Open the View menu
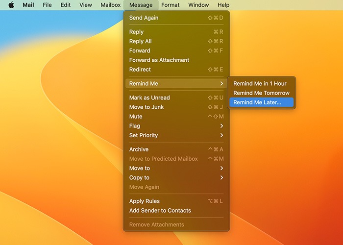 pyautogui.click(x=86, y=5)
